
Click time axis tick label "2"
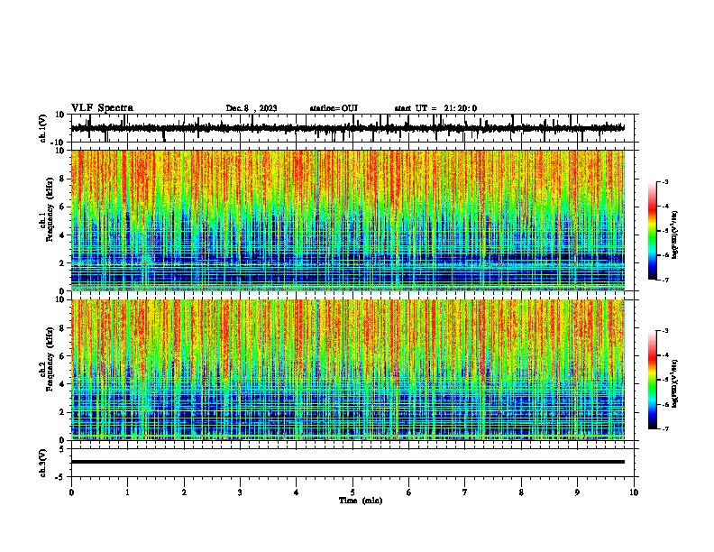(184, 492)
